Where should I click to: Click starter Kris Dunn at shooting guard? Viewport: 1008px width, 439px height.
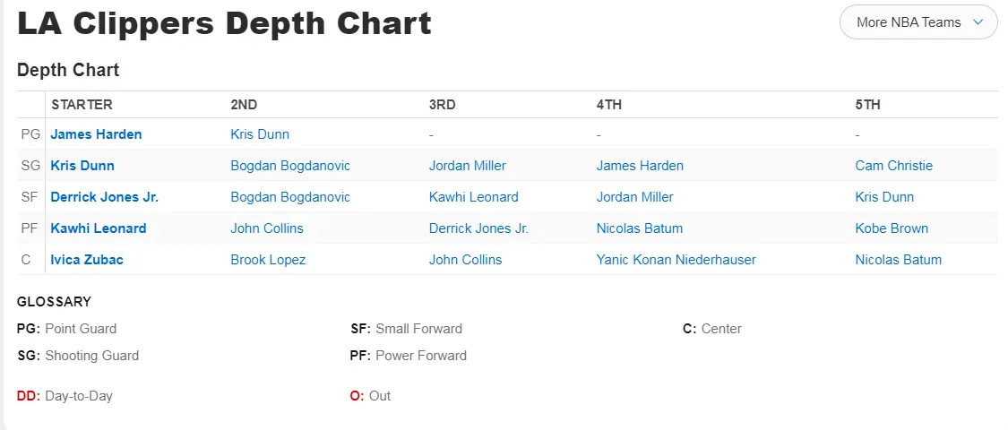(x=82, y=166)
